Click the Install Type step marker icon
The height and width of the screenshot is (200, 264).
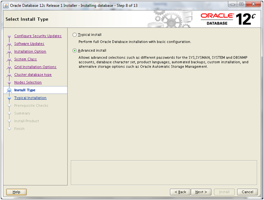(9, 90)
